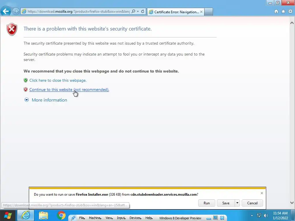Save the Firefox Installer download
295x221 pixels.
(x=226, y=203)
